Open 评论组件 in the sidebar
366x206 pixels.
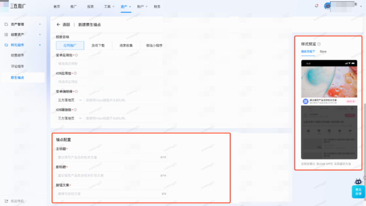(x=17, y=66)
